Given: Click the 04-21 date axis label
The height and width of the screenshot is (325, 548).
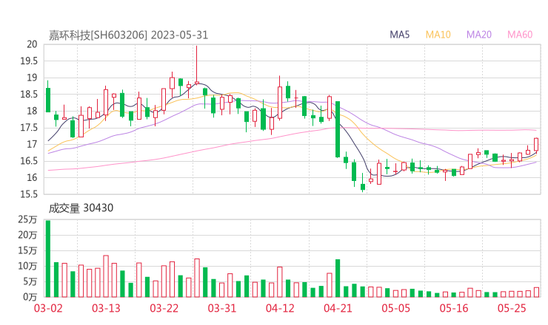Looking at the screenshot, I should pyautogui.click(x=338, y=308).
